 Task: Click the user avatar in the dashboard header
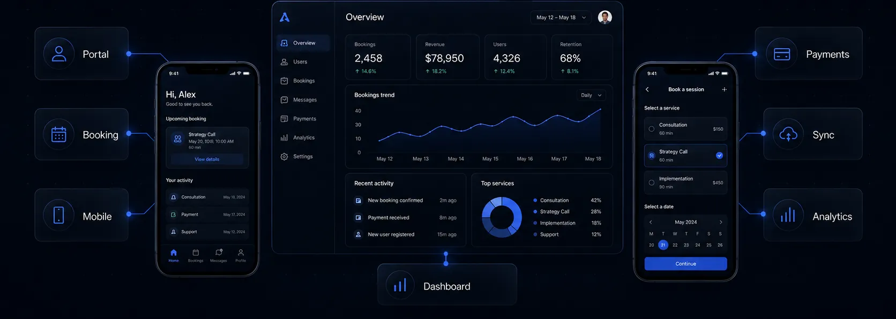[x=605, y=17]
